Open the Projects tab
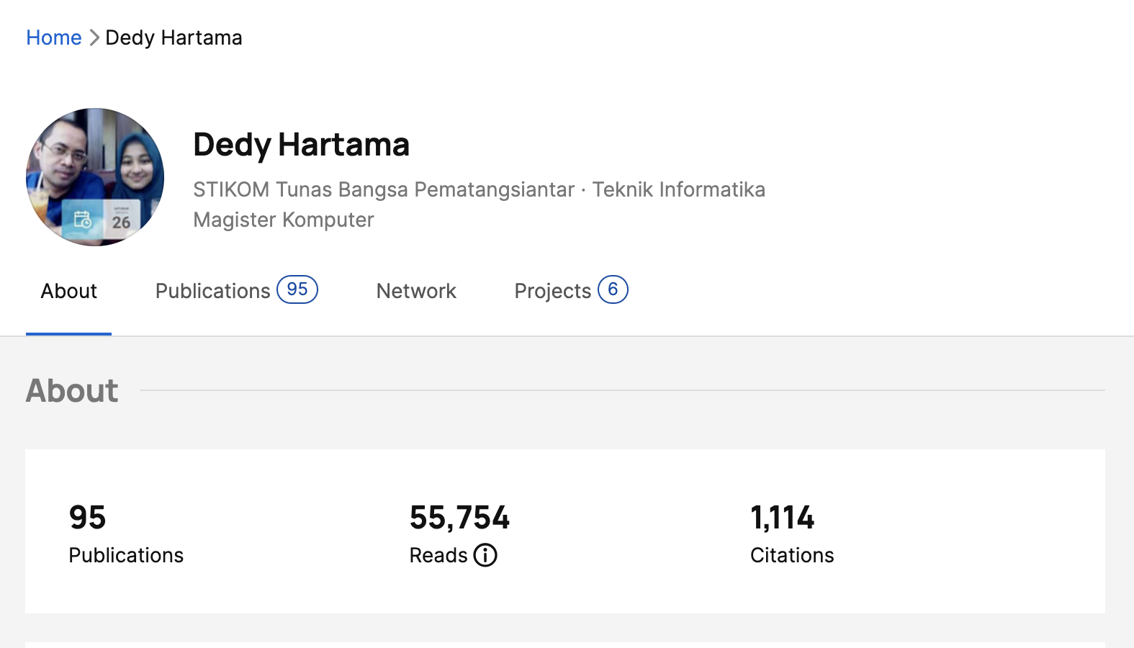1134x648 pixels. click(x=552, y=291)
